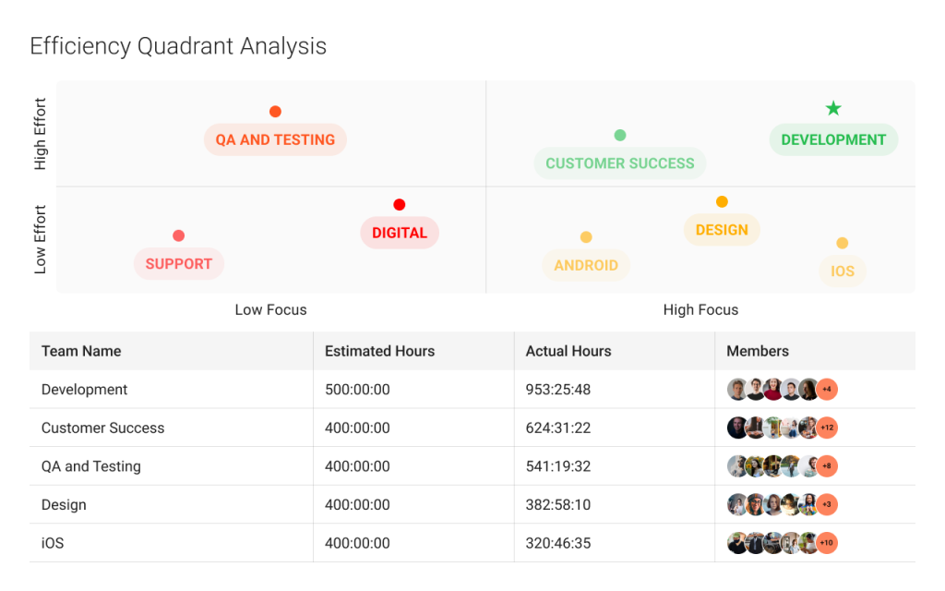Select the green dot above Customer Success
The height and width of the screenshot is (591, 945).
[619, 134]
